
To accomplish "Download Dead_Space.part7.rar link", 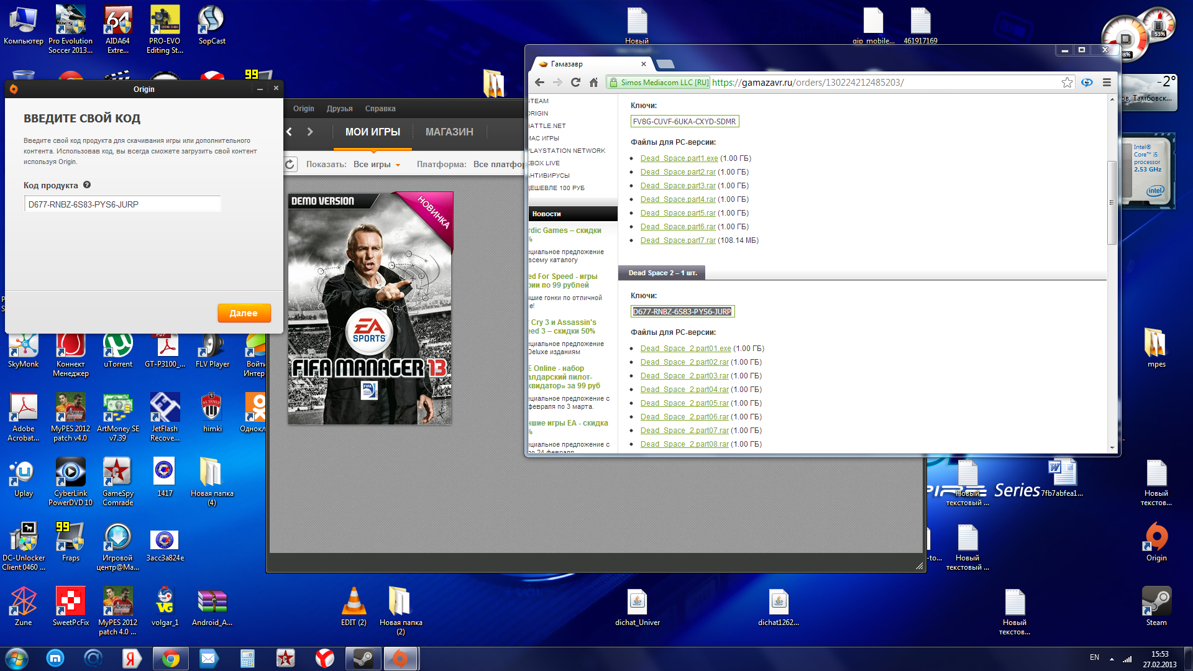I will [x=678, y=240].
